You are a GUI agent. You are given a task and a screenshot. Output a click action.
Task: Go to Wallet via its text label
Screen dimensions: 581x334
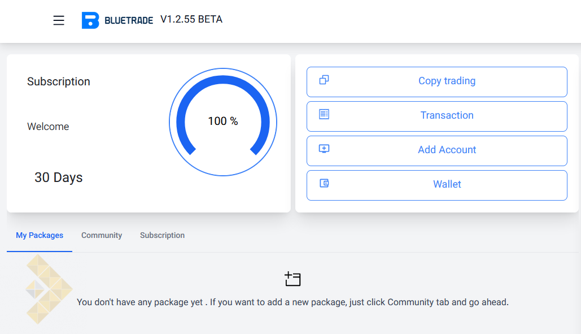447,184
